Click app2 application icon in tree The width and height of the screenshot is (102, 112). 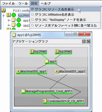coord(13,25)
